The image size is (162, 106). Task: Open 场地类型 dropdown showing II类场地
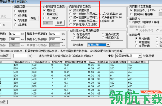point(108,45)
